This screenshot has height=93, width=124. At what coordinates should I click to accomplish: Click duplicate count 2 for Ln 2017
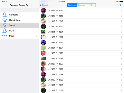pos(121,11)
